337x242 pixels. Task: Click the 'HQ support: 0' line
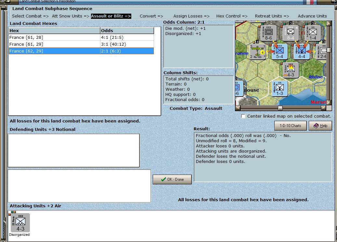coord(180,95)
